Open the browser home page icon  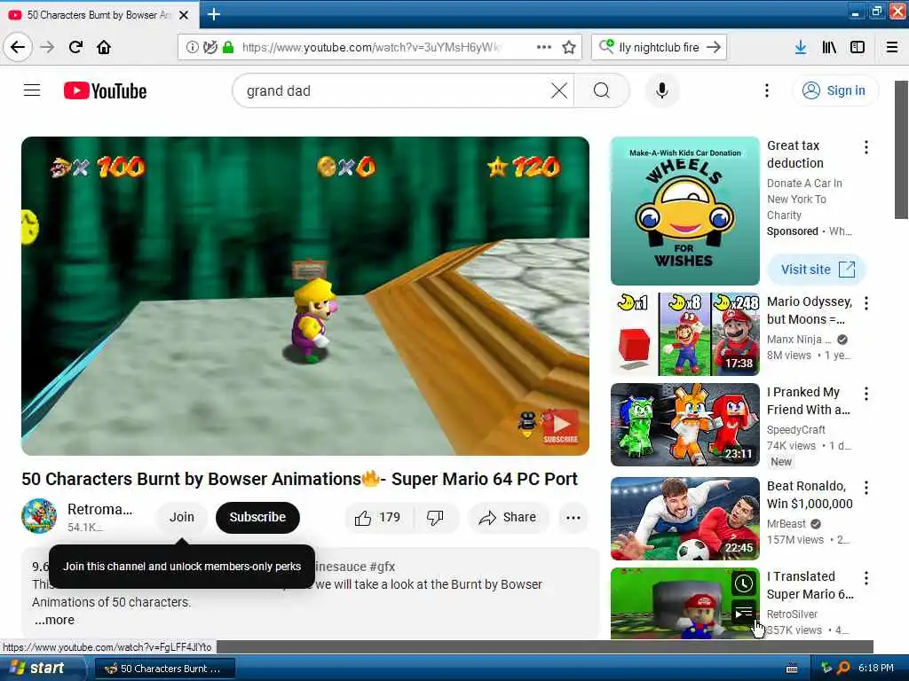tap(104, 47)
